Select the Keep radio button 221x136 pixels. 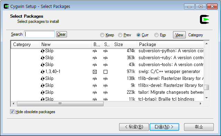[102, 35]
